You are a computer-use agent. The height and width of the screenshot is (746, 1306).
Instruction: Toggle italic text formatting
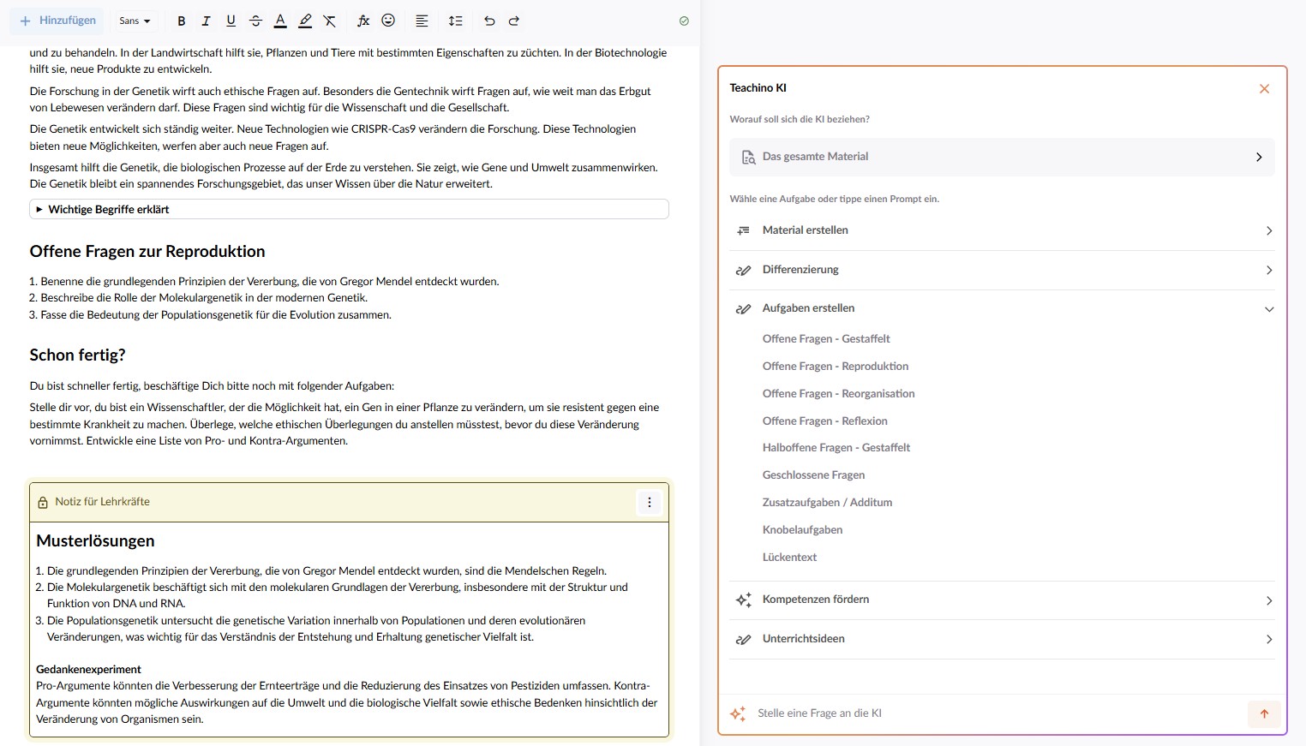tap(206, 21)
